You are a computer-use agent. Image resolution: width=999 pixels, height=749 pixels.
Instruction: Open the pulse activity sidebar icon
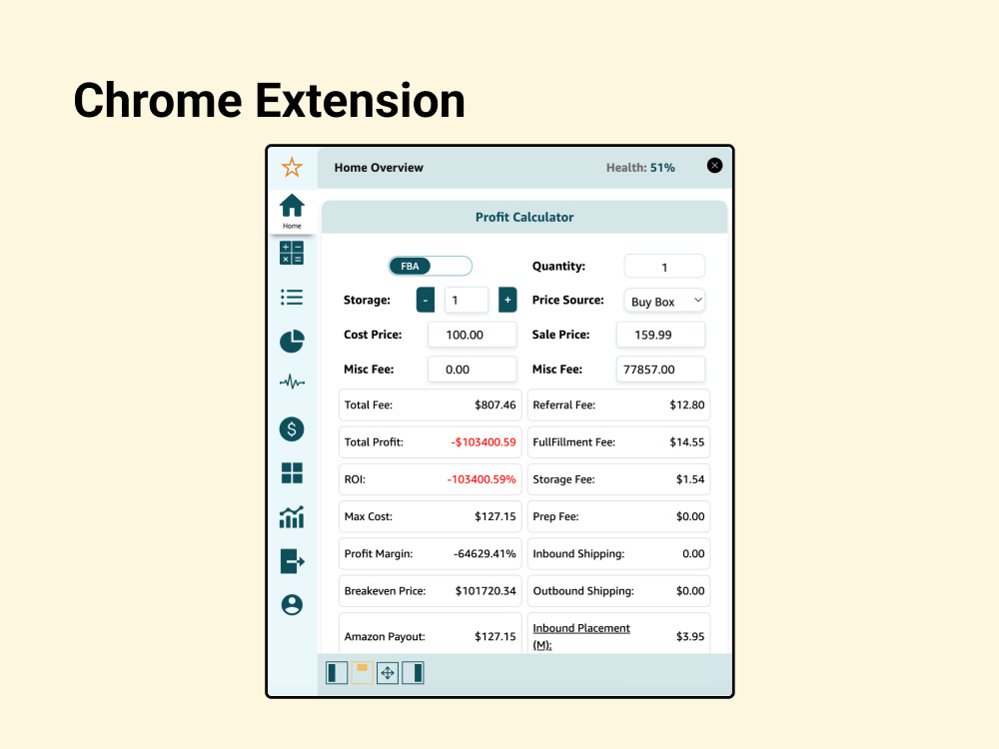coord(292,382)
